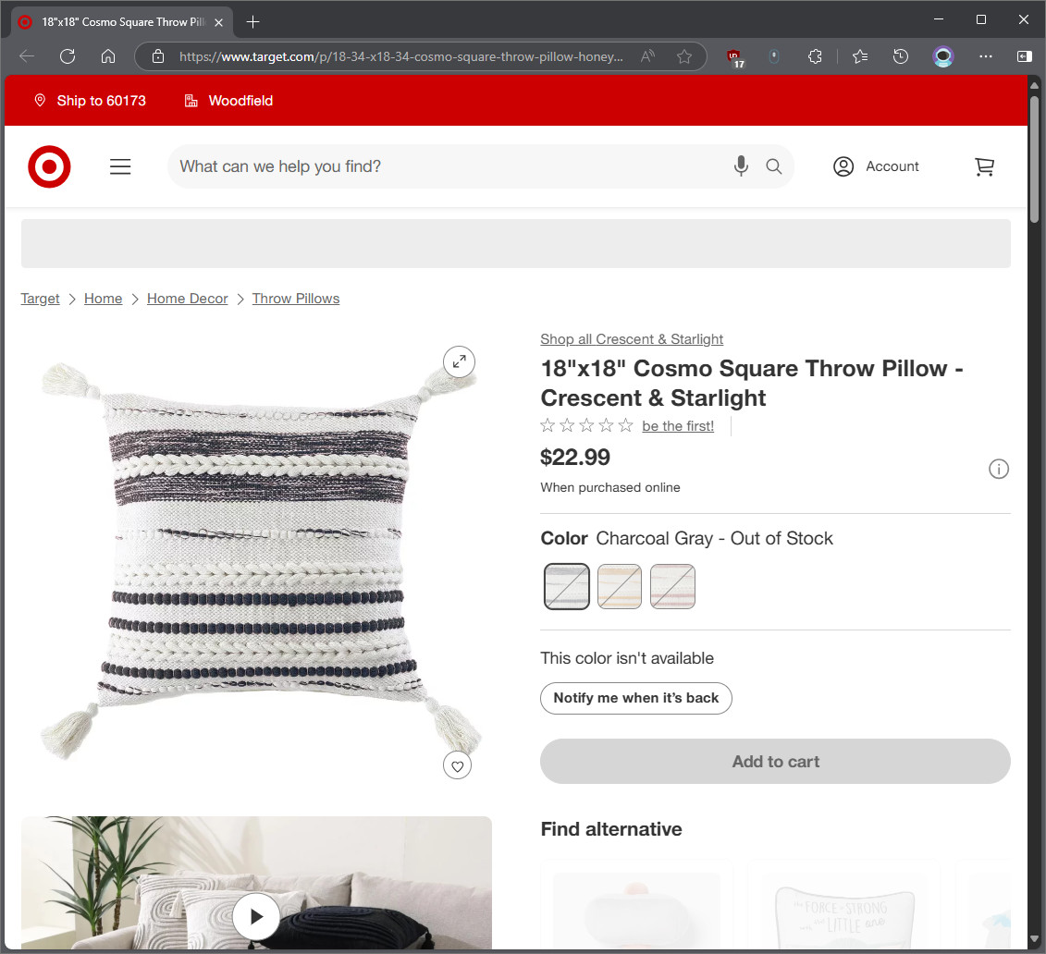Click the search magnifier icon
The height and width of the screenshot is (954, 1046).
click(x=774, y=166)
